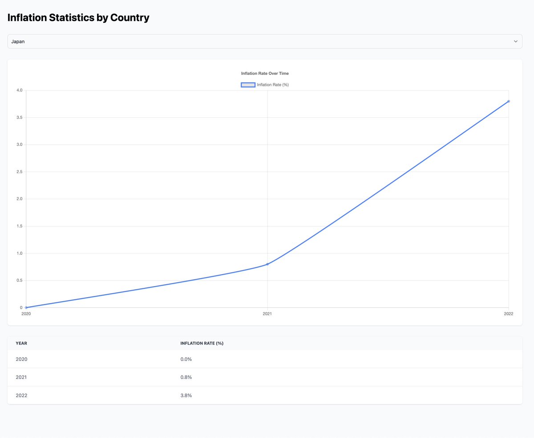Click the 4.0 y-axis label
Screen dimensions: 534x438
[19, 90]
